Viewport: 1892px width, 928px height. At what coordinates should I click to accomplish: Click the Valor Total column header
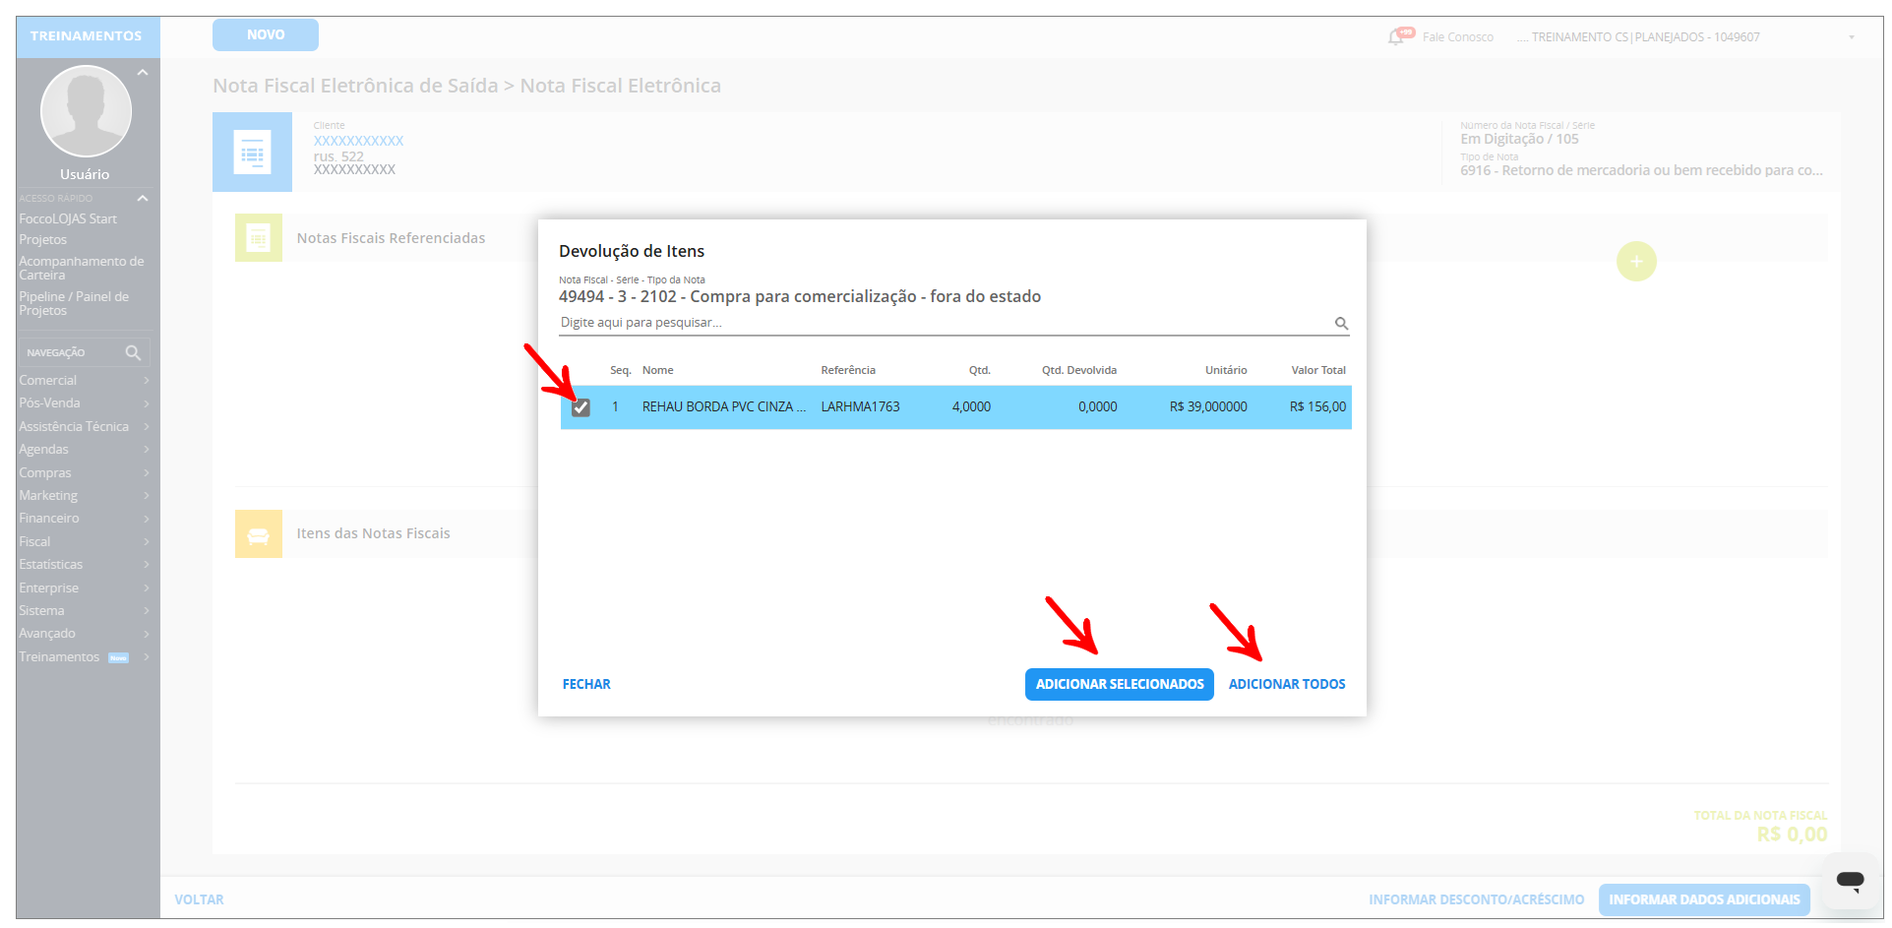[1318, 371]
